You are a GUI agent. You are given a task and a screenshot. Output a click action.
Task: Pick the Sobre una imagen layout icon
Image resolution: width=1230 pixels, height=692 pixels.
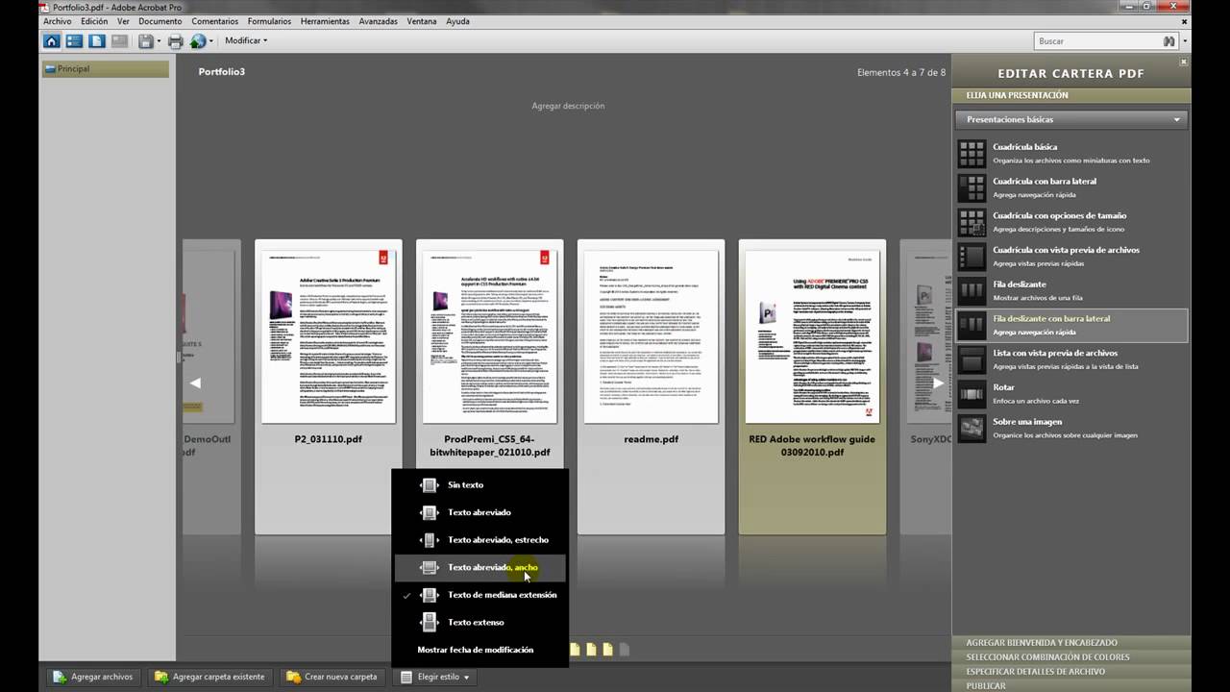coord(972,429)
